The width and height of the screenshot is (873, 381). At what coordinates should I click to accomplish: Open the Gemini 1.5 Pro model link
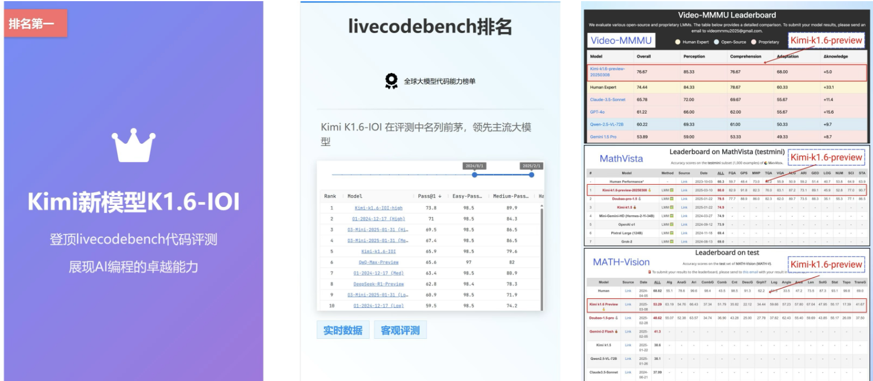click(x=603, y=137)
